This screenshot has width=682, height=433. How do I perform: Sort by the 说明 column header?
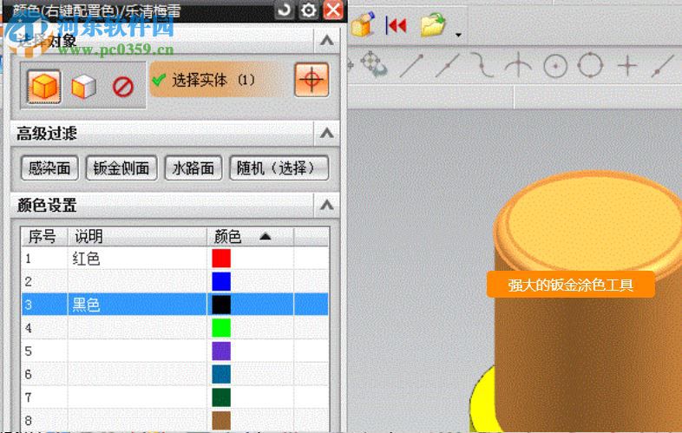136,237
